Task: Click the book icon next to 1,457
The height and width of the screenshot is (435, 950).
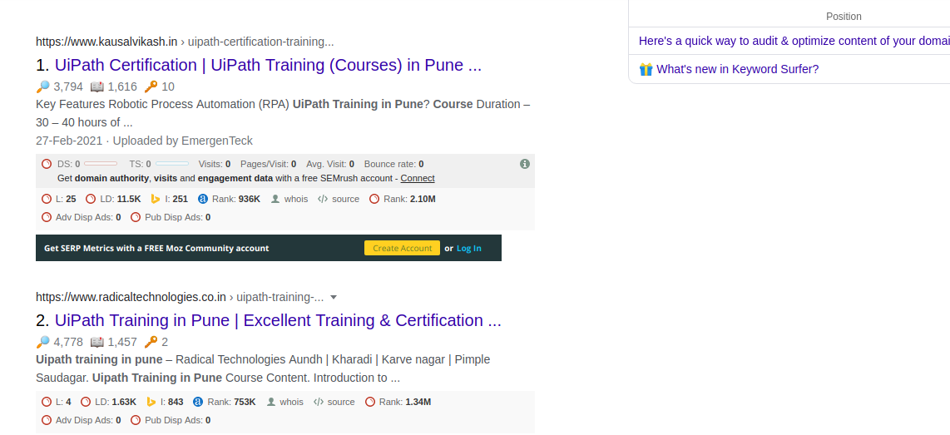Action: click(x=97, y=342)
